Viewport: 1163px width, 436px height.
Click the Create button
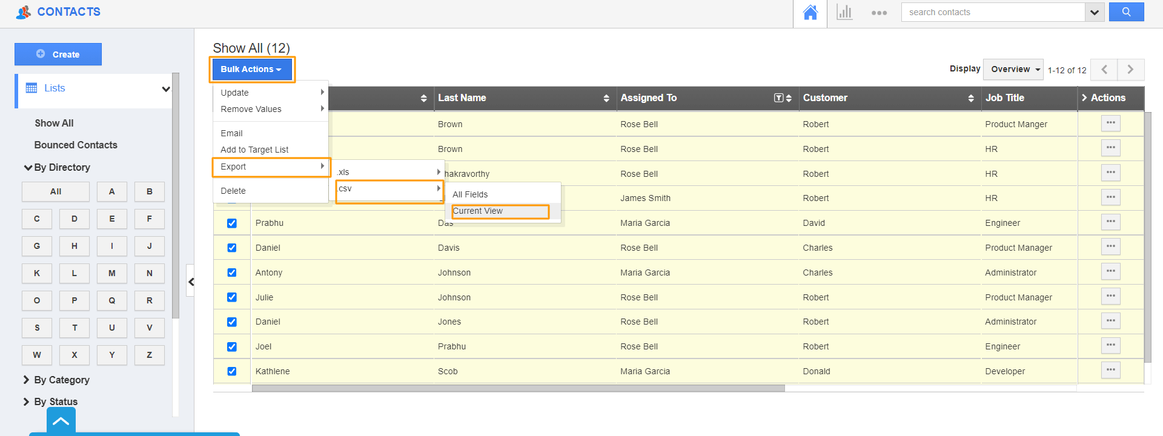(x=58, y=54)
